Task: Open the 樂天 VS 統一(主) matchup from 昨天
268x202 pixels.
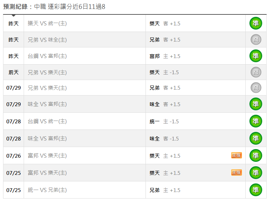Action: point(47,23)
